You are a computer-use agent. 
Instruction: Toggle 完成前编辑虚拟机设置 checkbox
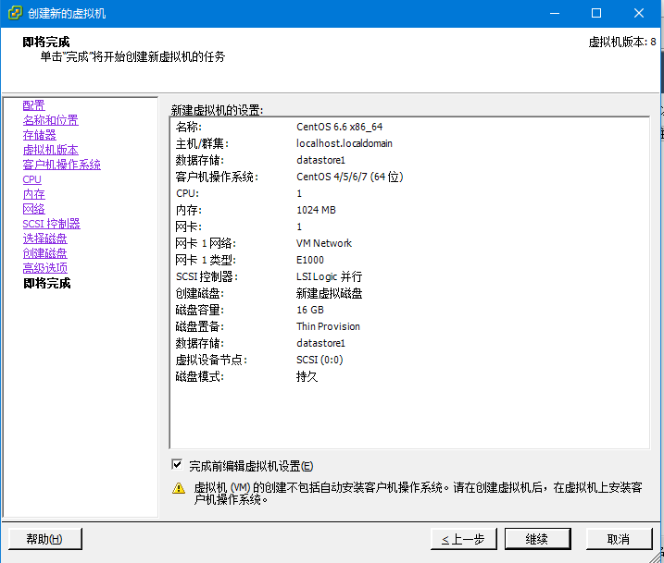pos(177,464)
